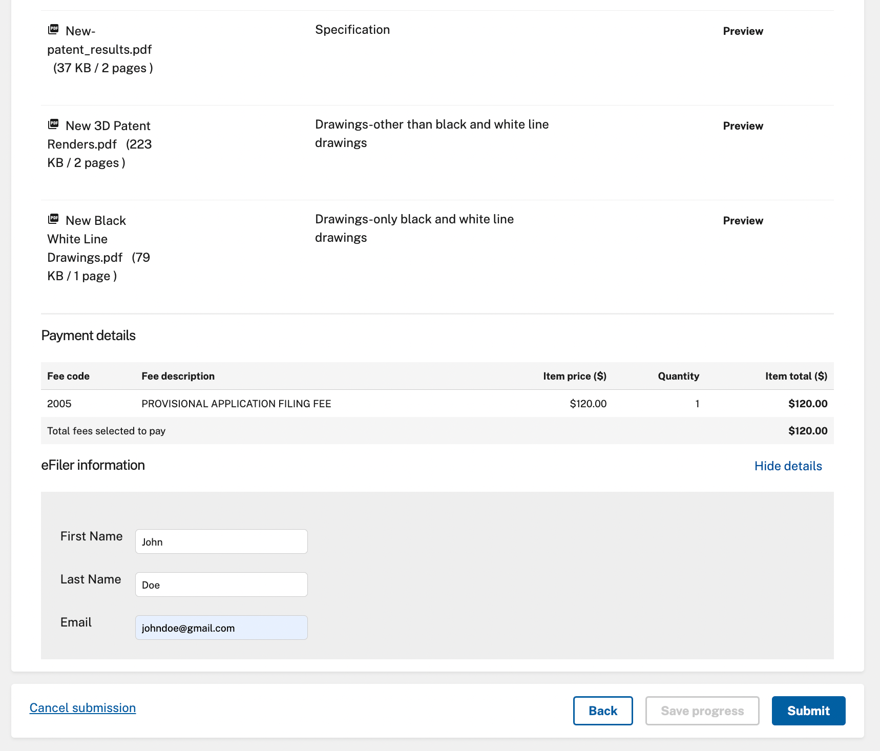Click the Email input field

click(x=221, y=628)
